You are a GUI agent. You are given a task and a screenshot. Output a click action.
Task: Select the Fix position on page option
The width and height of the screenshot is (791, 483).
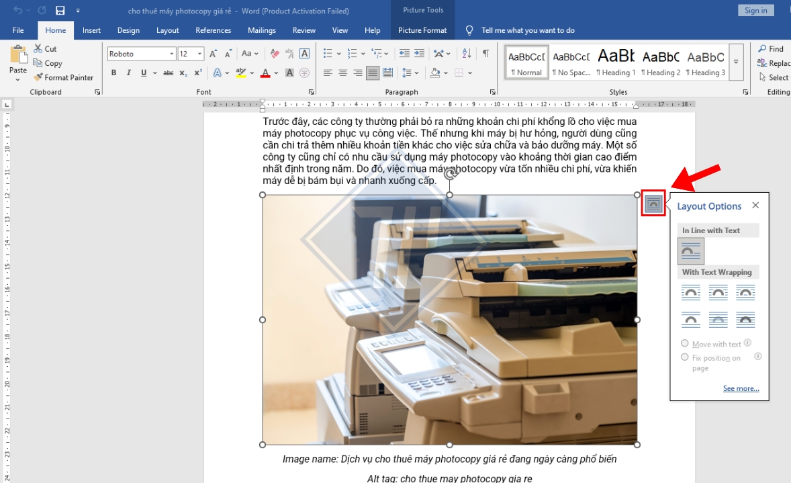click(x=685, y=357)
